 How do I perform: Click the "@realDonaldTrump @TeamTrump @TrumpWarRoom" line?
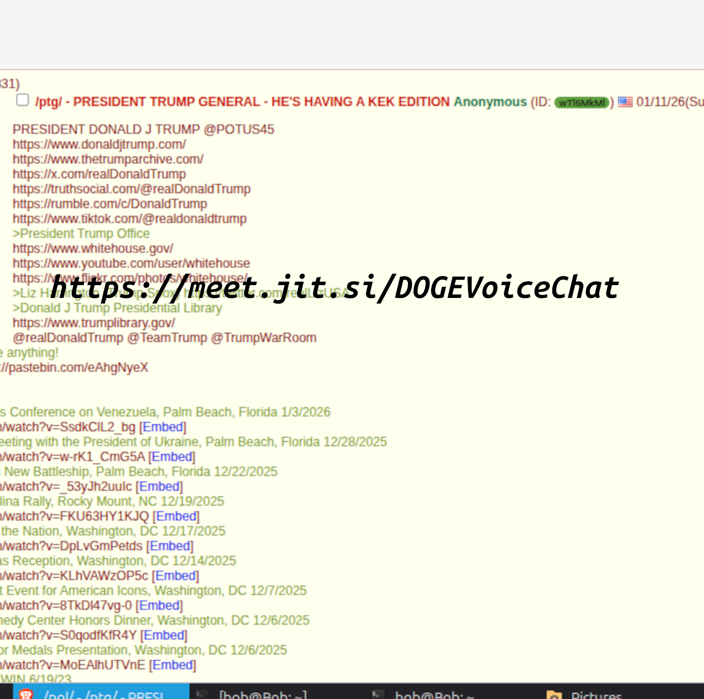point(165,337)
